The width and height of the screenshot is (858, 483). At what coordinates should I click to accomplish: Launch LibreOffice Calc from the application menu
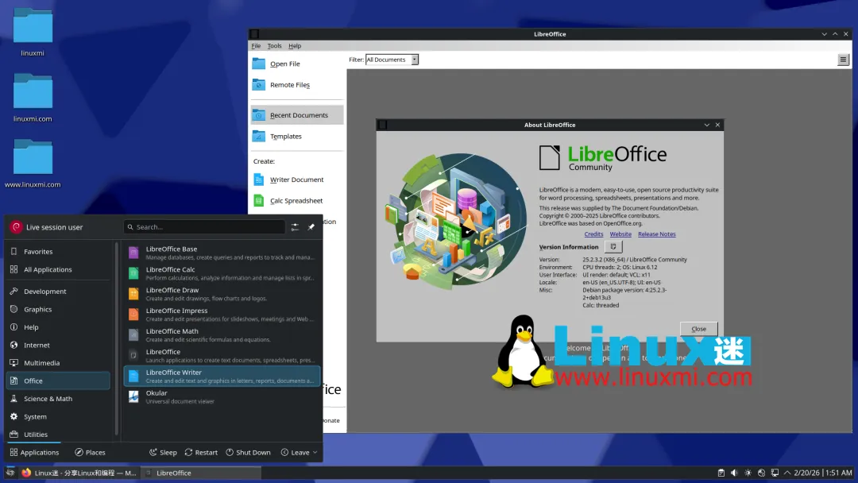click(222, 273)
